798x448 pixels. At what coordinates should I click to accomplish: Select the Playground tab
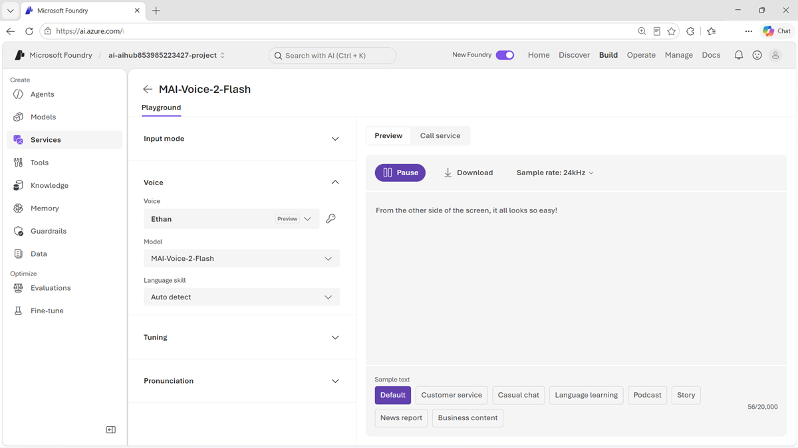[x=161, y=108]
